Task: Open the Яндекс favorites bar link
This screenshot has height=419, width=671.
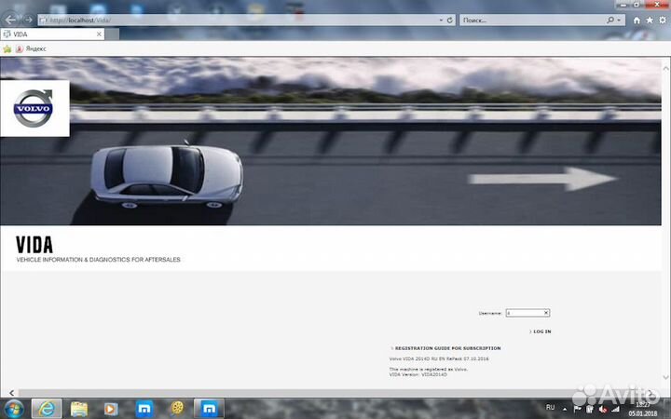Action: coord(31,48)
